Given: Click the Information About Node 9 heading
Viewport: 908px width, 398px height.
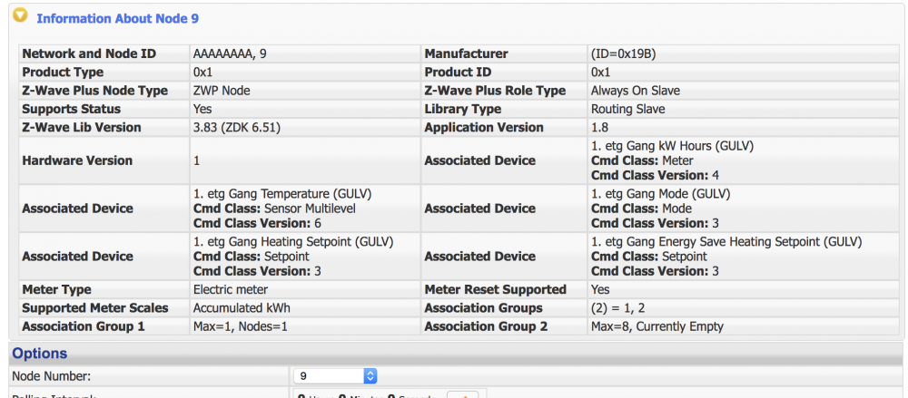Looking at the screenshot, I should [x=117, y=18].
